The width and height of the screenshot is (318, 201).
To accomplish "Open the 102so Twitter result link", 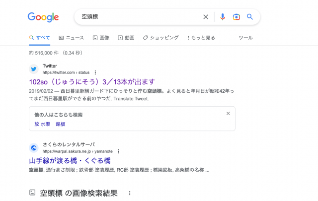I will click(92, 82).
